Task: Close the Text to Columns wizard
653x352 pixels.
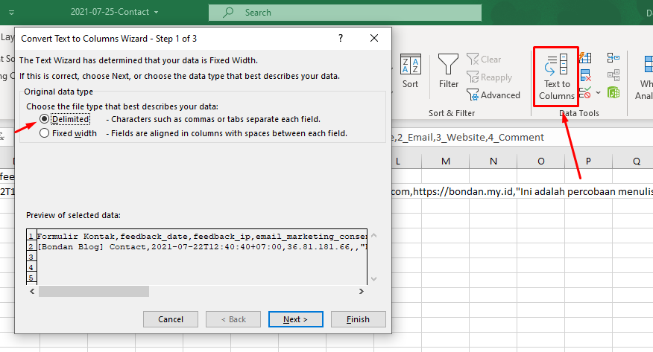Action: click(x=374, y=38)
